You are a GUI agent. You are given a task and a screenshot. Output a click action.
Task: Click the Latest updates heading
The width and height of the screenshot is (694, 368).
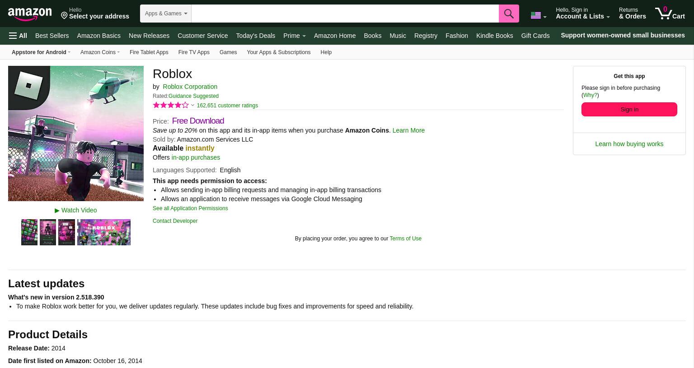(46, 284)
